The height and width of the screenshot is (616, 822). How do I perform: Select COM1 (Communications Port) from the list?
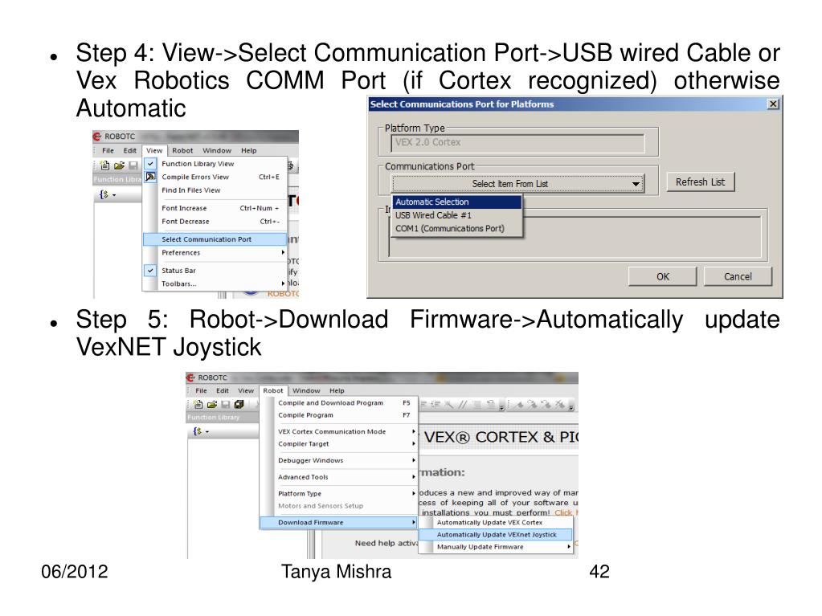[457, 228]
